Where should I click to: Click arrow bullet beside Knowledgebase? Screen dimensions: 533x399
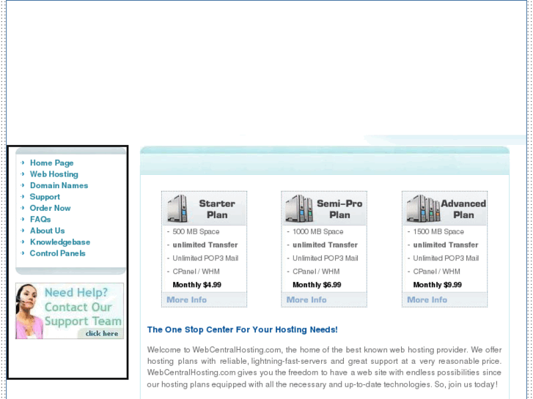(23, 242)
